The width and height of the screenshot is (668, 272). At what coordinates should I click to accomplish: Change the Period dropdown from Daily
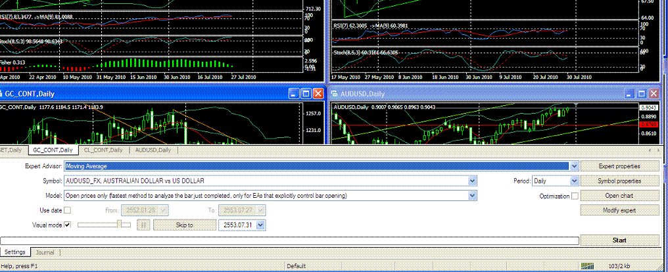tap(574, 181)
